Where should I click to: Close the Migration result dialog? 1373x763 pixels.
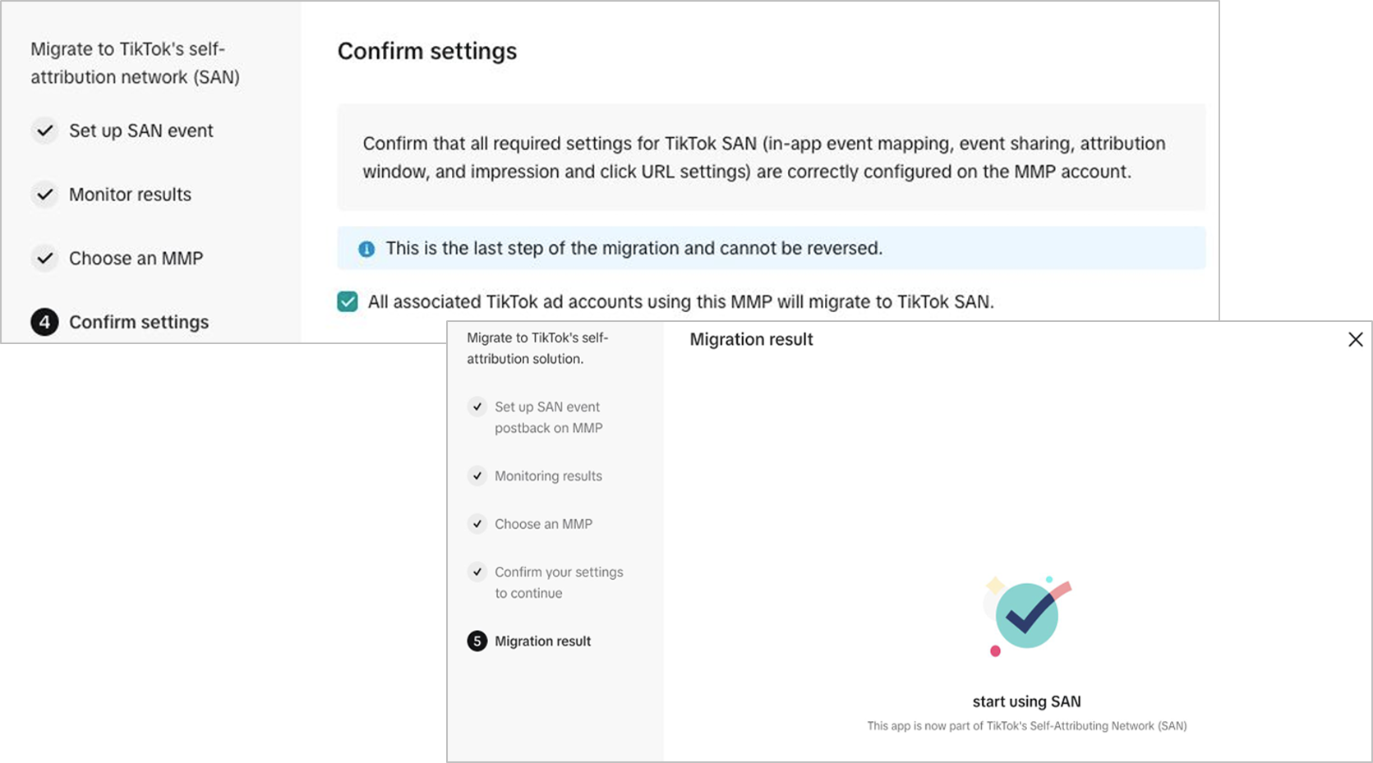pos(1356,339)
